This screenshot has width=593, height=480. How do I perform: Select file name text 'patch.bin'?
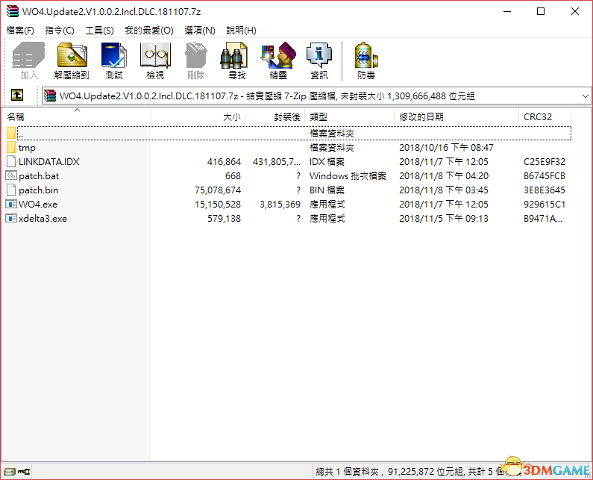tap(39, 190)
